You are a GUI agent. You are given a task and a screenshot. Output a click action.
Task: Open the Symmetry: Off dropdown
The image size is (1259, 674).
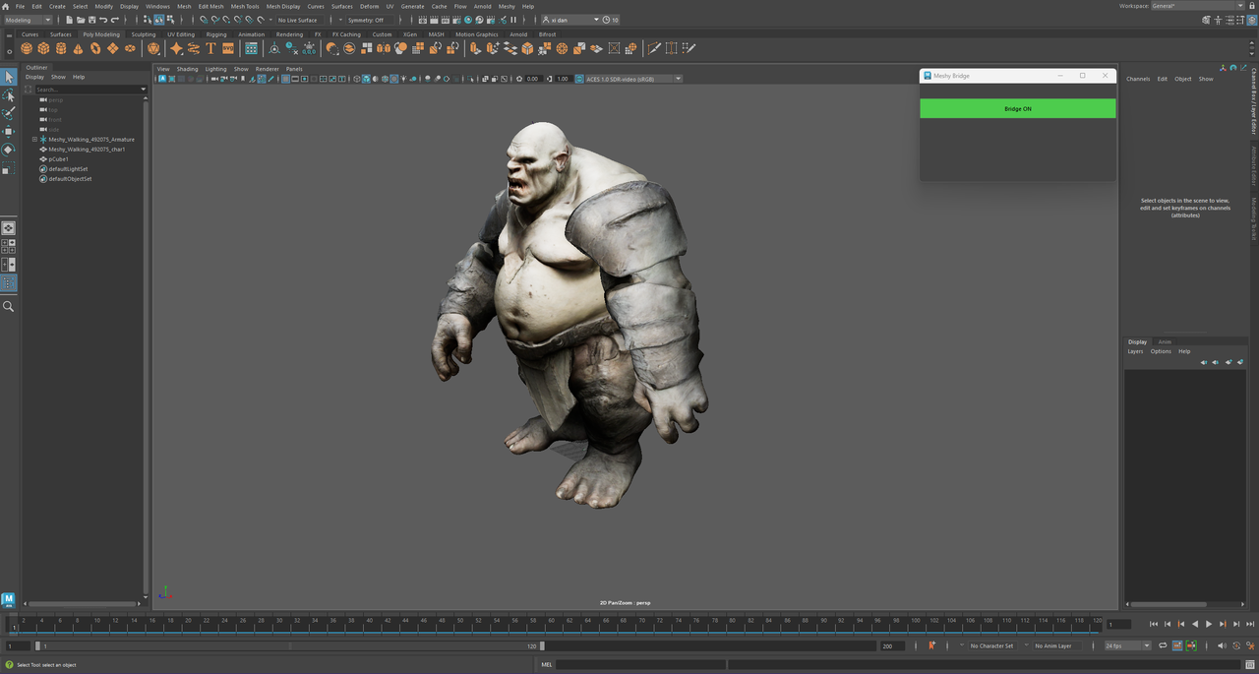tap(370, 20)
